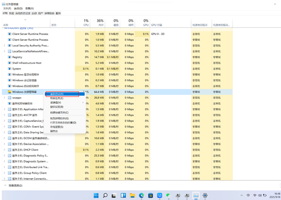
Task: Expand the Local Security Authority Process row
Action: 4,46
